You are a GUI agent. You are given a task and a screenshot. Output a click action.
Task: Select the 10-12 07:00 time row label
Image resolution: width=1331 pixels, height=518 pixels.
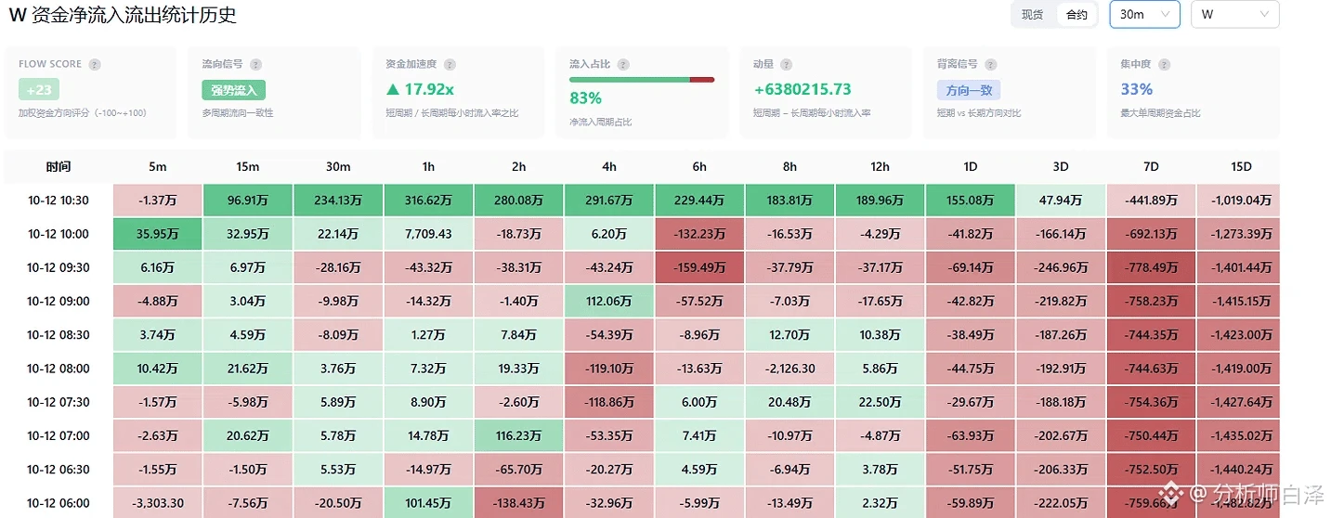point(59,435)
